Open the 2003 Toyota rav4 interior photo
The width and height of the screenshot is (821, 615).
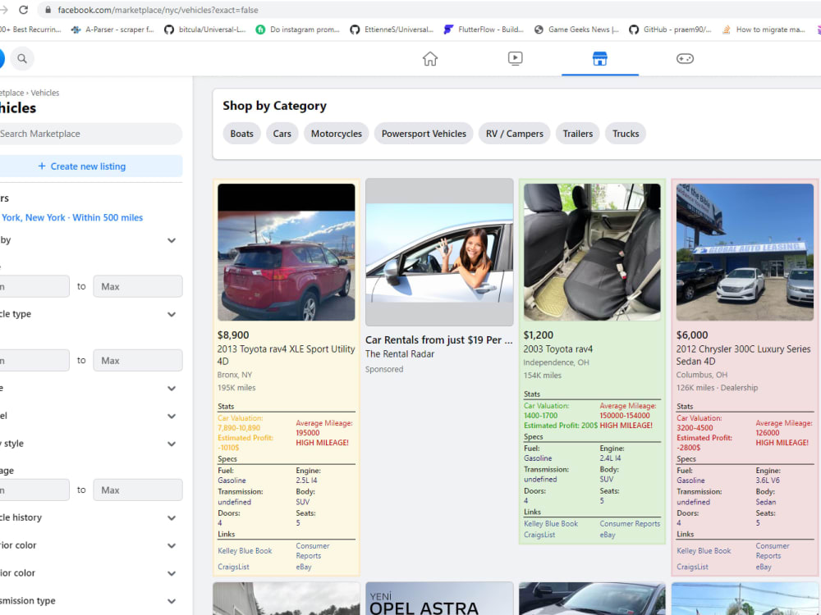[x=592, y=252]
